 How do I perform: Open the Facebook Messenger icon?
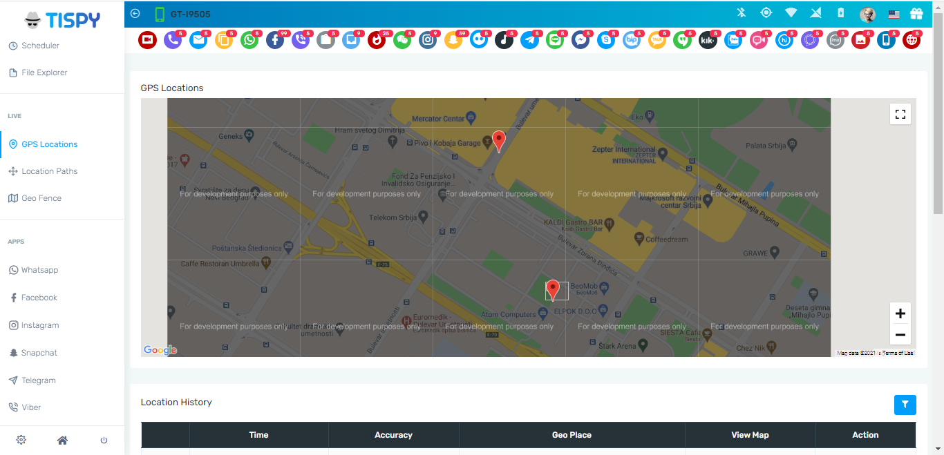580,40
